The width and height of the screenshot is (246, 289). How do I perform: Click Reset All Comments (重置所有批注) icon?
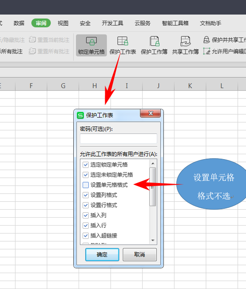point(32,51)
